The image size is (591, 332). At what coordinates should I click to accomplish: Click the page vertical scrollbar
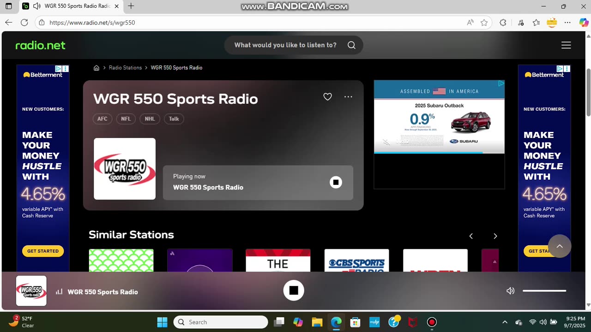coord(588,93)
